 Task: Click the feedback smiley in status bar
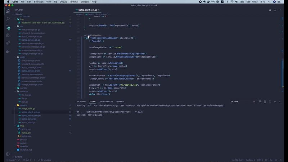click(x=276, y=160)
